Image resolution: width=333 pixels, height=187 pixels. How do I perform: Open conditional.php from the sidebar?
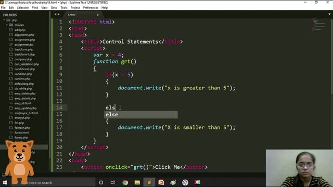point(24,69)
